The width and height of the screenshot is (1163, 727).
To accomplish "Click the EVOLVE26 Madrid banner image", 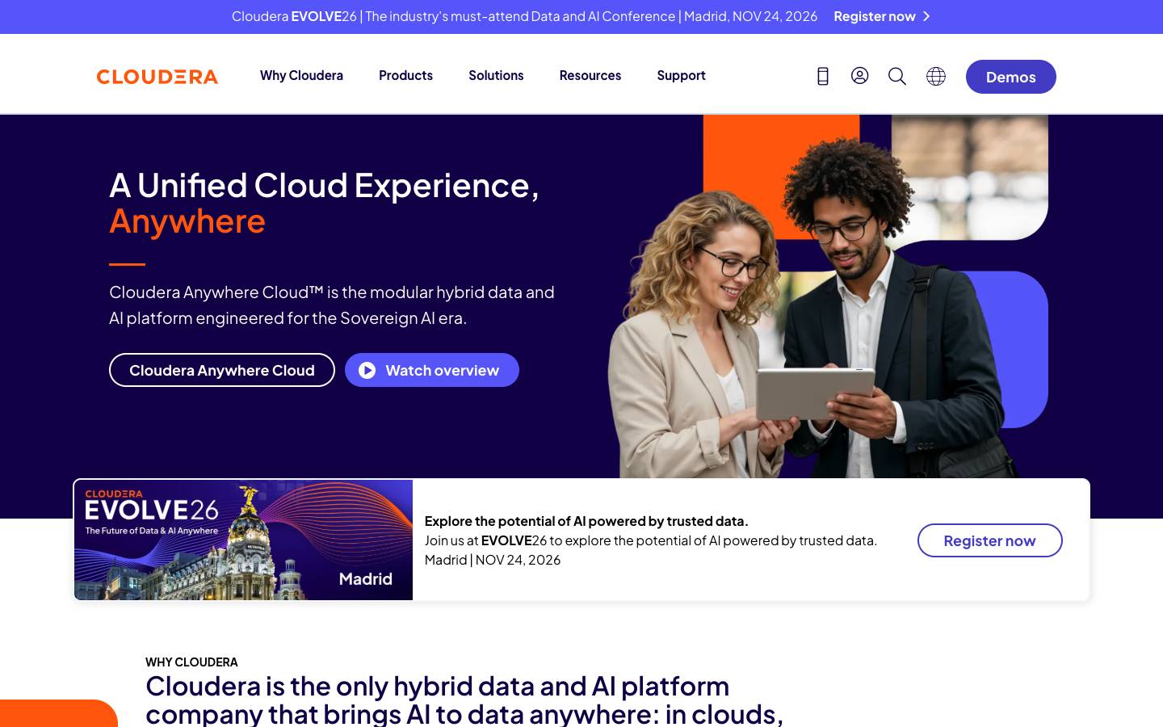I will click(243, 540).
